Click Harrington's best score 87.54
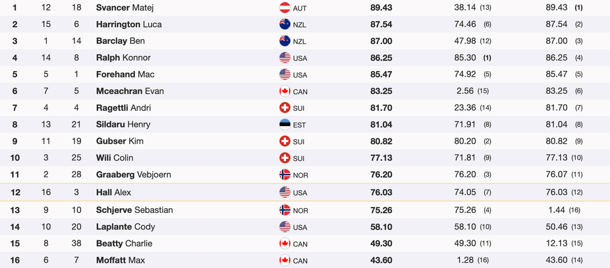610x268 pixels. [381, 24]
